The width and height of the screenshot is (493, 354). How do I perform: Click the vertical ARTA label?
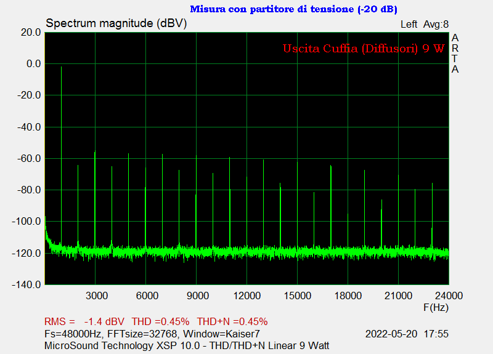[x=455, y=54]
